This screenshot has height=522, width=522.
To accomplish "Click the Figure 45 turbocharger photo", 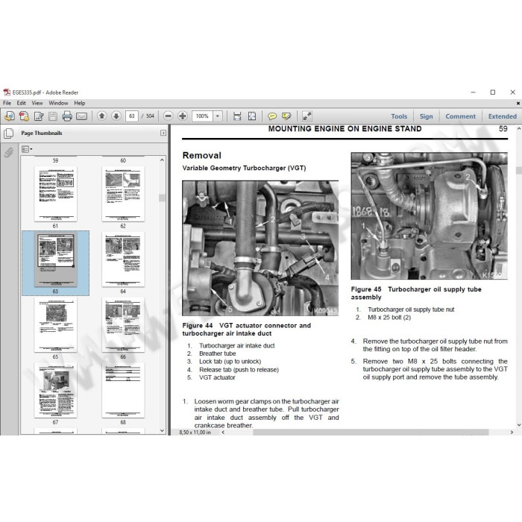I will pyautogui.click(x=429, y=216).
